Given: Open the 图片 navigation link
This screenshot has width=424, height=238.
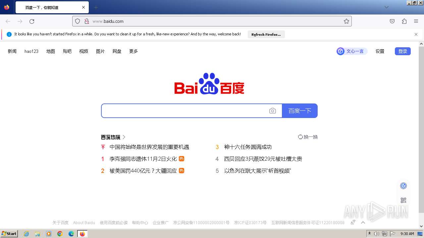Looking at the screenshot, I should [x=100, y=51].
